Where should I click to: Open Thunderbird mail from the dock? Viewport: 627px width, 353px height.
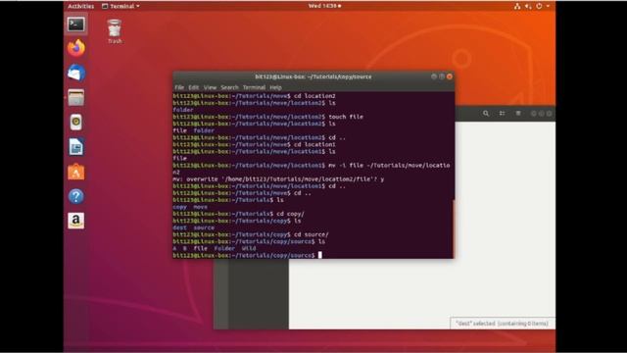pyautogui.click(x=76, y=74)
